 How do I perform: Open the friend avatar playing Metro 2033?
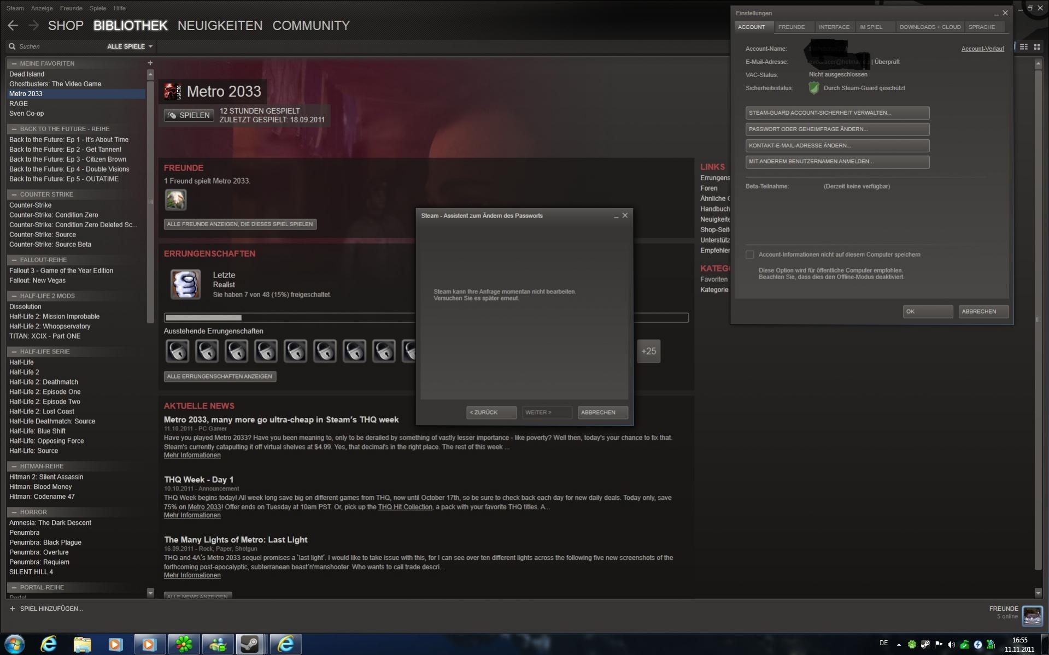click(175, 200)
